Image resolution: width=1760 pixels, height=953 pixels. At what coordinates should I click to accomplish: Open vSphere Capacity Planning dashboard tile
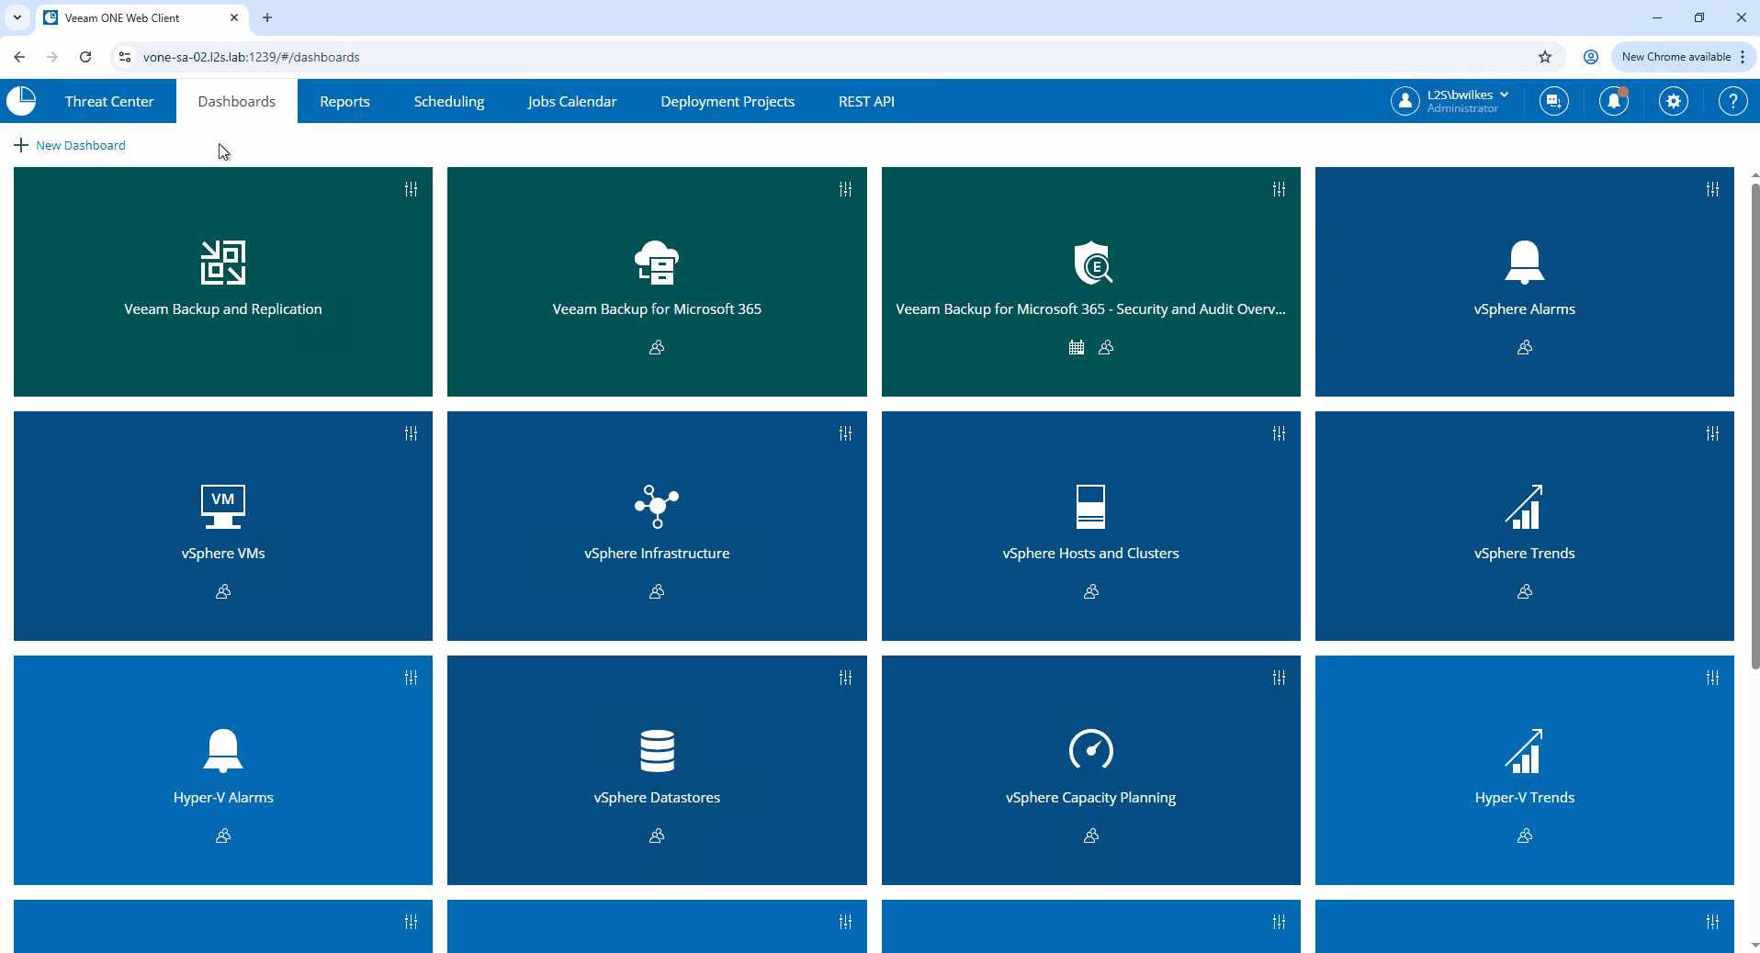(1091, 770)
